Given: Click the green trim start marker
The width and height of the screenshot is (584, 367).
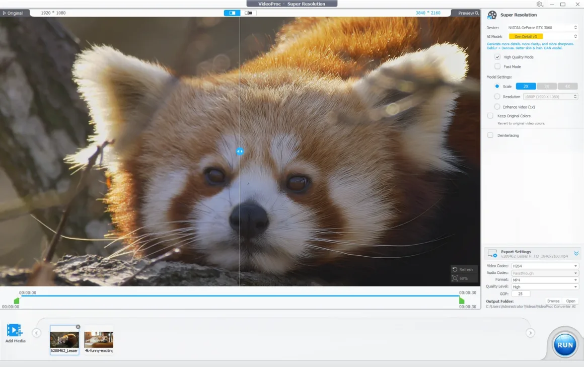Looking at the screenshot, I should (17, 301).
